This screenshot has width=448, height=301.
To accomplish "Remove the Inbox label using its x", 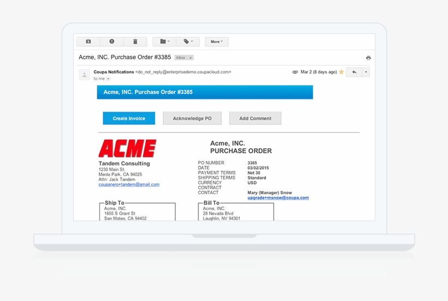I will pyautogui.click(x=191, y=57).
